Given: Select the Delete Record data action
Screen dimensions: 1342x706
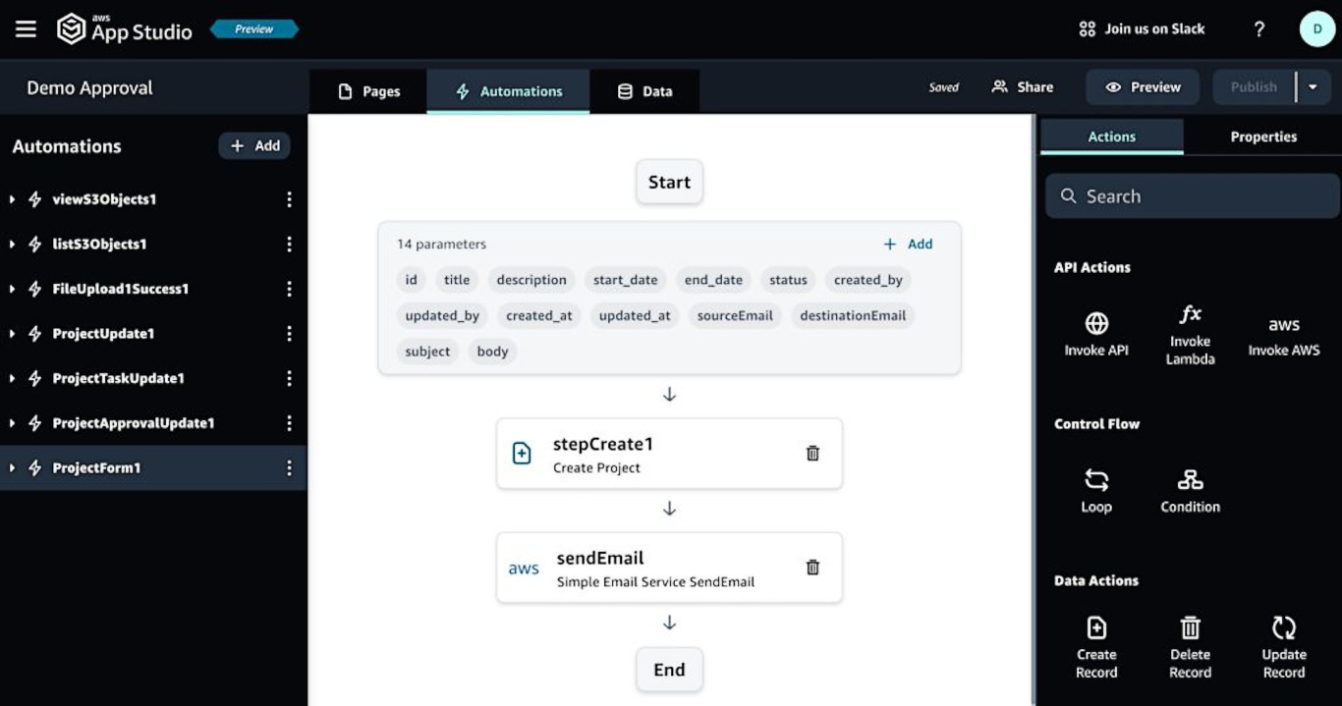Looking at the screenshot, I should click(1190, 628).
